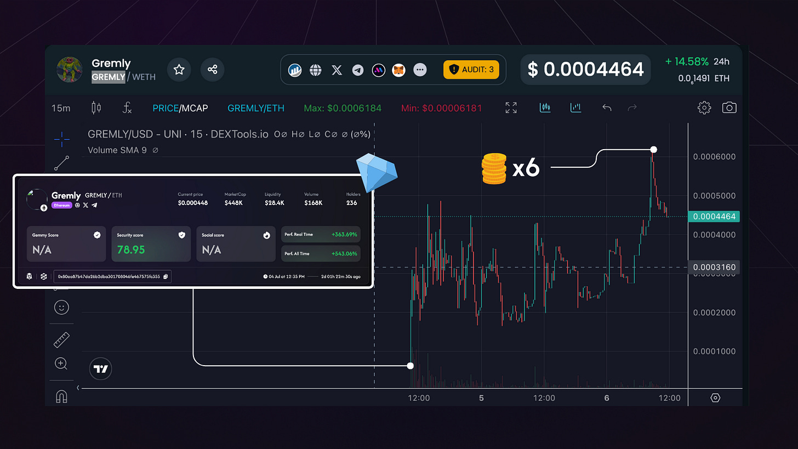
Task: Add Gremly to favorites with the star icon
Action: pos(179,70)
